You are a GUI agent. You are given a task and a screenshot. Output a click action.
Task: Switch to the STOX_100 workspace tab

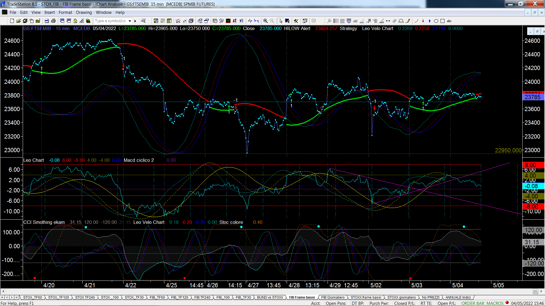[x=110, y=297]
